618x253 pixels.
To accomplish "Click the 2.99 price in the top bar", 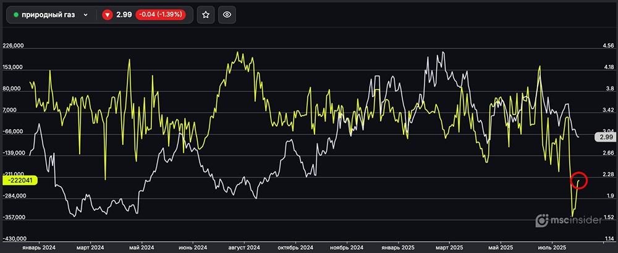I will pyautogui.click(x=124, y=15).
